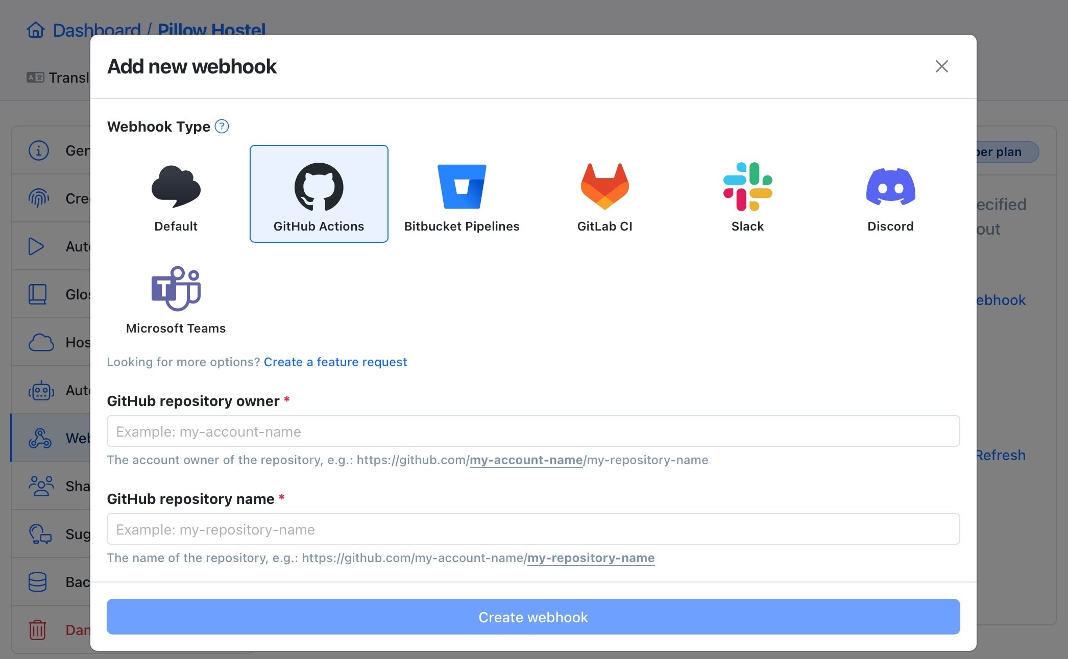1068x659 pixels.
Task: Click the GitHub repository name field
Action: (x=533, y=529)
